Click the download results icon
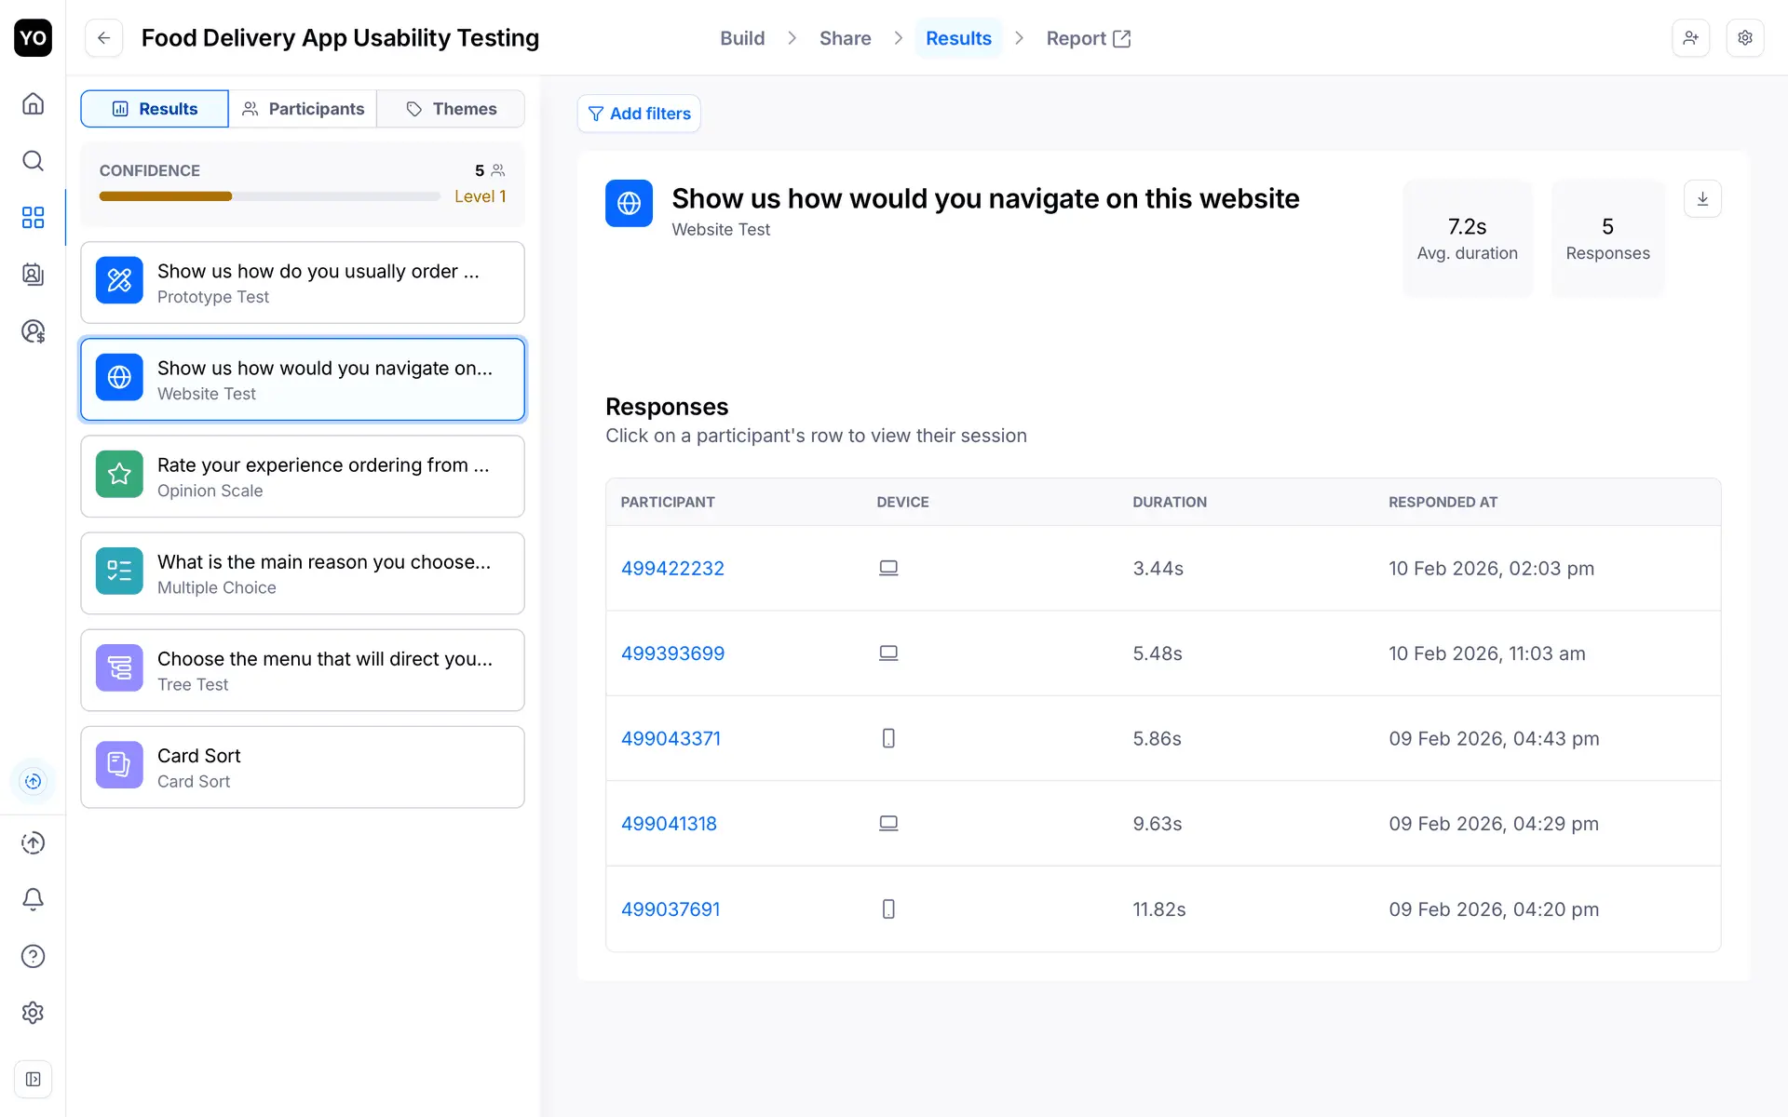This screenshot has height=1117, width=1788. point(1702,199)
